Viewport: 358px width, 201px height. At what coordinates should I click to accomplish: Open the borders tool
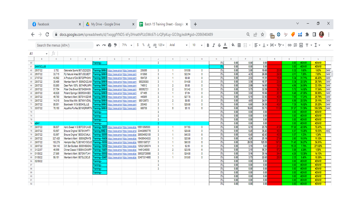239,45
